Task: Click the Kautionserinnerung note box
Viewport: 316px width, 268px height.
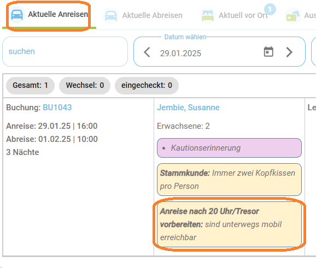Action: 229,148
